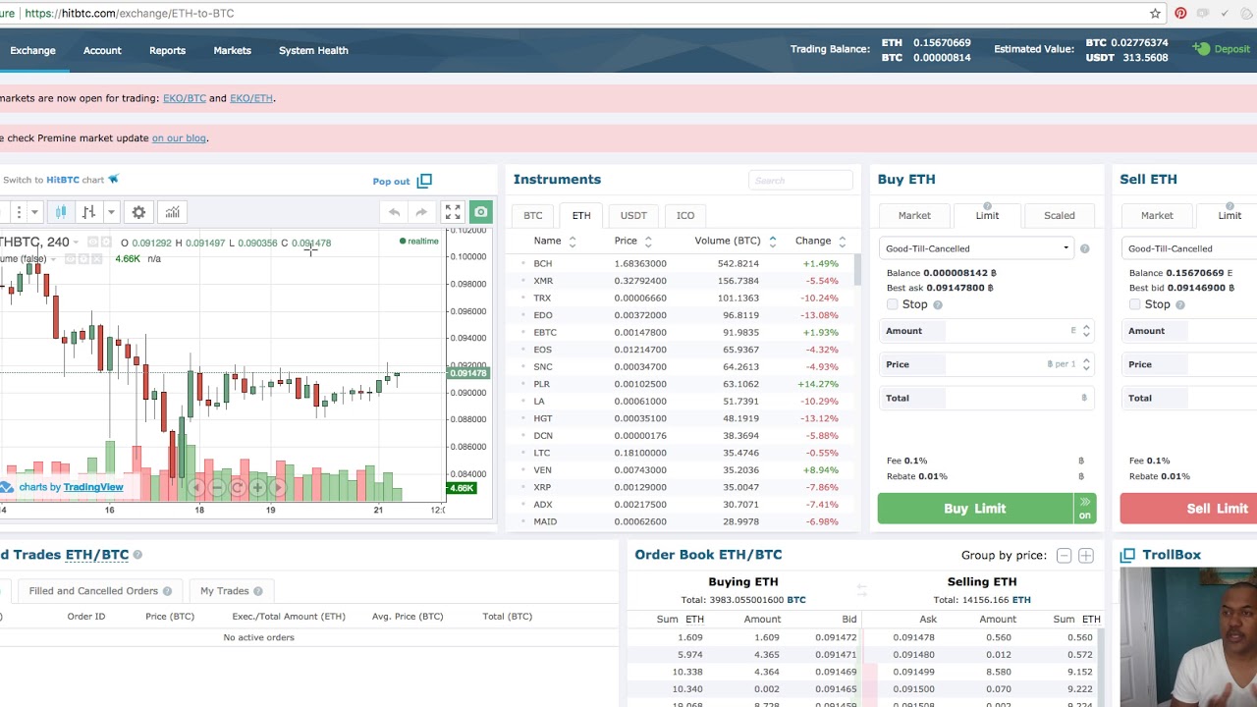The width and height of the screenshot is (1257, 707).
Task: Toggle quick buy 'on' switch
Action: click(x=1085, y=509)
